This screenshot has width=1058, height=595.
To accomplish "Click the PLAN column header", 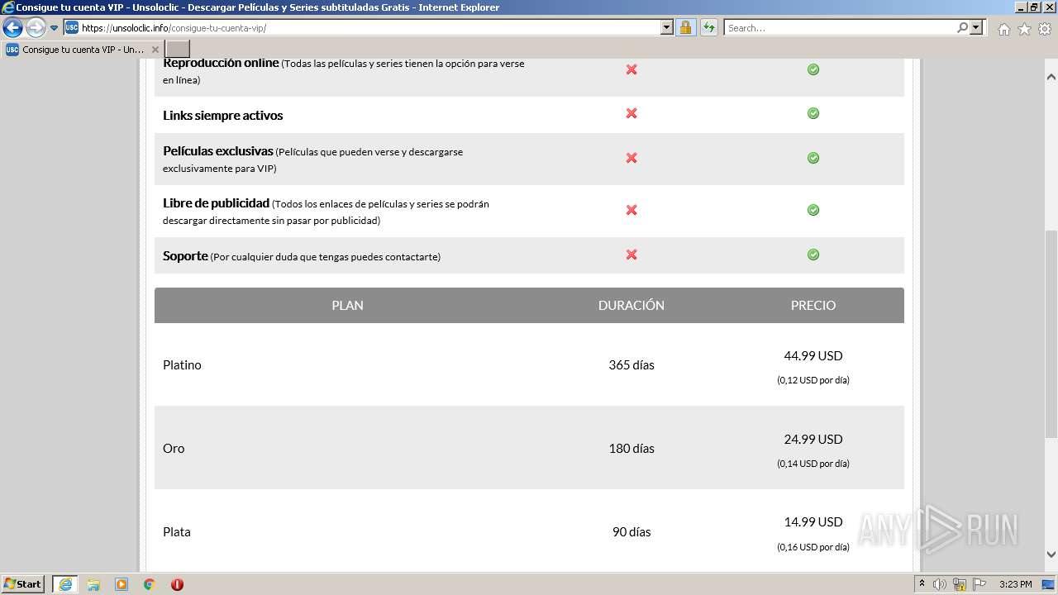I will pos(347,305).
